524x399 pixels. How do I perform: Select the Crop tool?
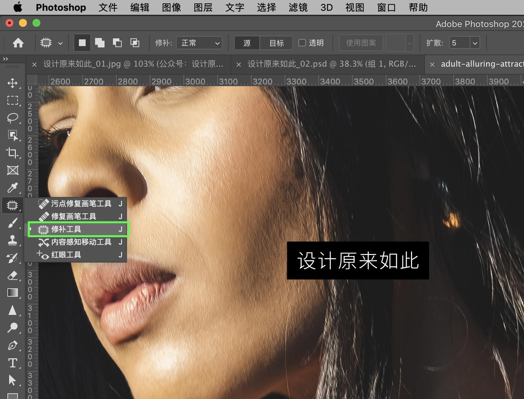tap(12, 153)
